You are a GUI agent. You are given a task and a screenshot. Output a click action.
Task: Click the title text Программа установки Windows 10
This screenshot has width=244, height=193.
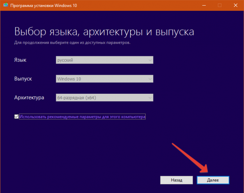[x=44, y=6]
